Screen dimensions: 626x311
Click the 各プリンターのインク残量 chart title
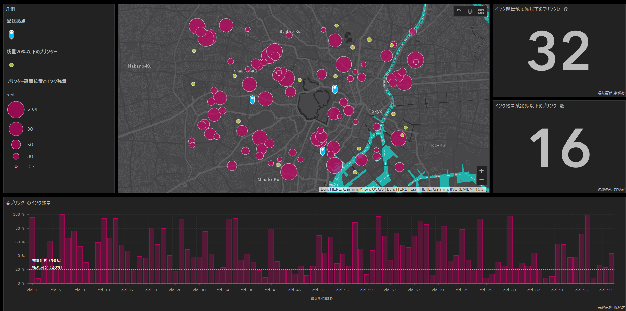(28, 203)
